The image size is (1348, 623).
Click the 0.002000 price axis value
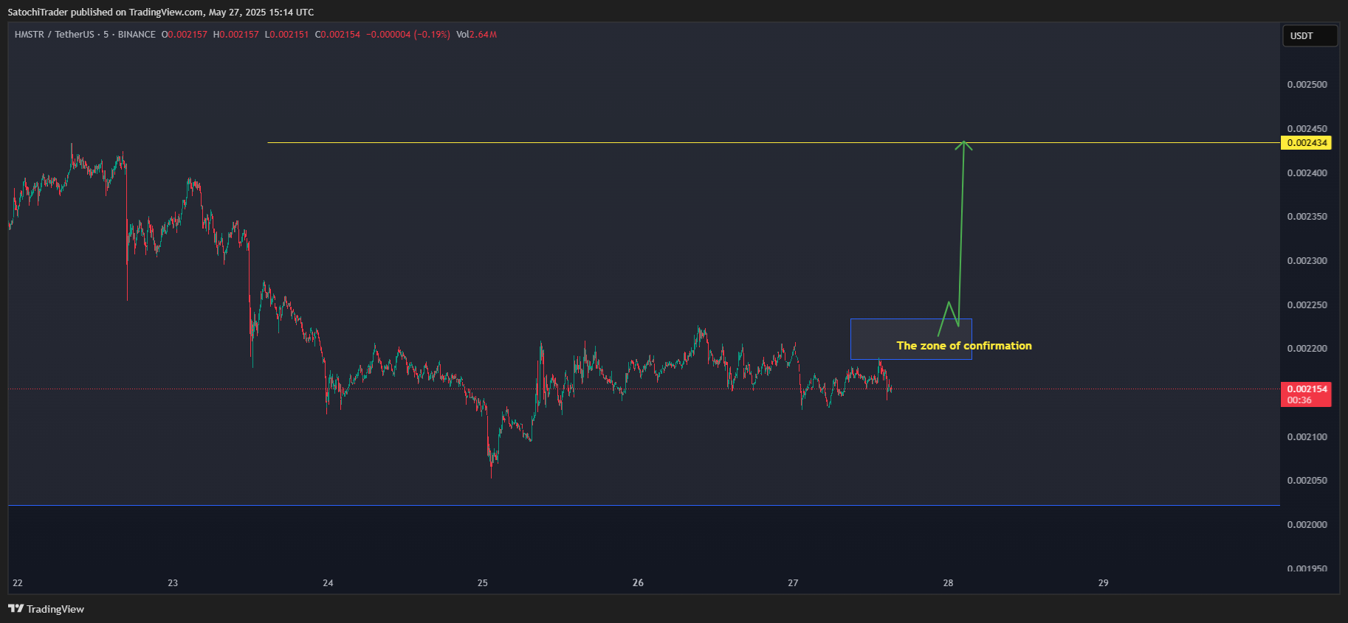[1307, 525]
